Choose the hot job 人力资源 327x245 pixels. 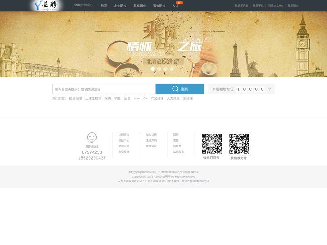tap(173, 98)
